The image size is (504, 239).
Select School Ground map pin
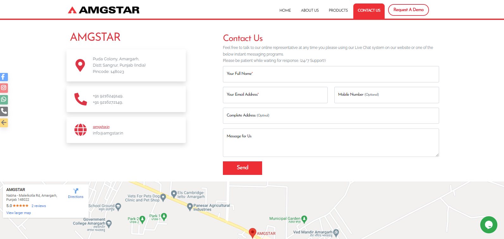pos(118,207)
